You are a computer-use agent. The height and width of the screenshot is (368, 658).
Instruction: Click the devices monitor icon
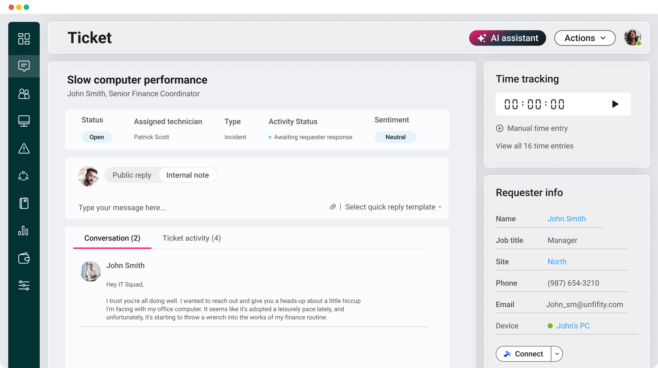[24, 121]
